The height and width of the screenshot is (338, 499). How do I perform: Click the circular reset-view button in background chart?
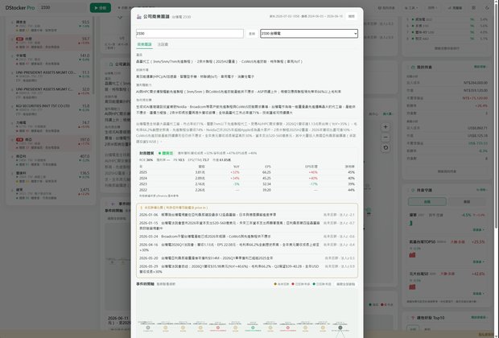point(386,148)
